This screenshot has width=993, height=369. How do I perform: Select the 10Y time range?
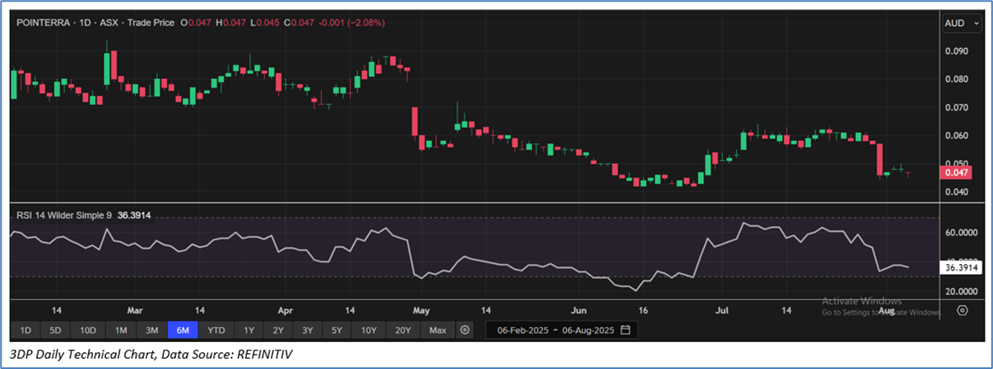click(x=369, y=329)
